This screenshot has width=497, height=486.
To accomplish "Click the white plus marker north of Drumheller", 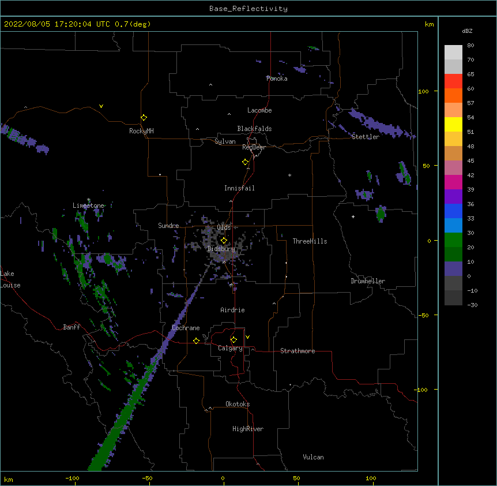I will click(353, 216).
